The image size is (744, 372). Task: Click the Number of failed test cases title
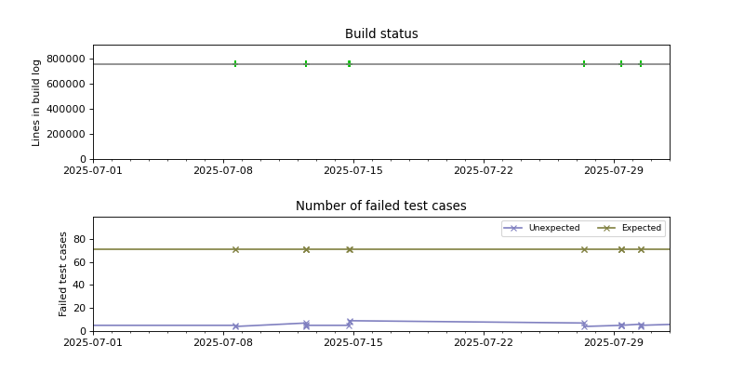click(381, 206)
